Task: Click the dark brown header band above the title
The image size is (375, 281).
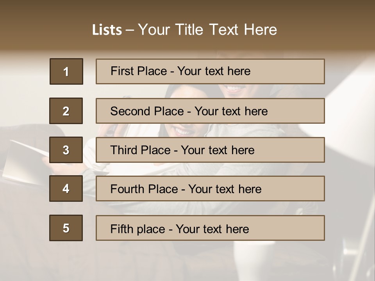Action: [x=187, y=9]
